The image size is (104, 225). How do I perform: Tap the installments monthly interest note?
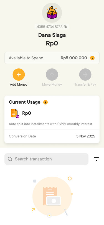[50, 124]
